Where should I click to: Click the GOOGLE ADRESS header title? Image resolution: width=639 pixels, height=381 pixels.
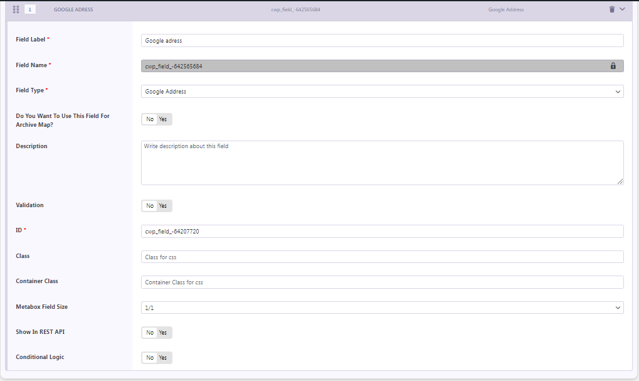pyautogui.click(x=73, y=9)
